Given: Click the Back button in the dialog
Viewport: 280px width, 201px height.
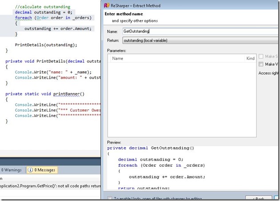Looking at the screenshot, I should tap(259, 198).
